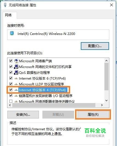117x146 pixels.
Task: Uncheck the Microsoft 网络客户端 checkbox
Action: [x=11, y=61]
